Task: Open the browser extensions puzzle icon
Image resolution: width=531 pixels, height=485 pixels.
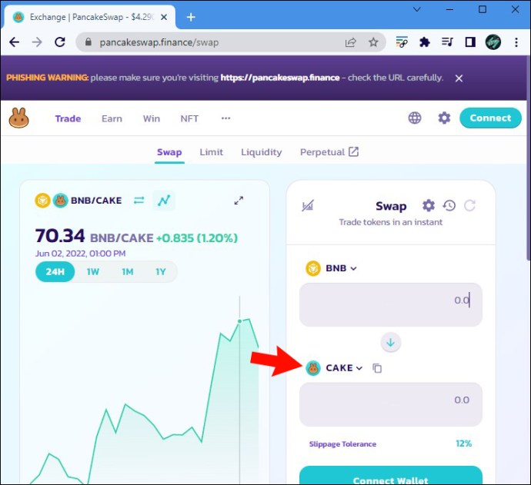Action: coord(424,42)
